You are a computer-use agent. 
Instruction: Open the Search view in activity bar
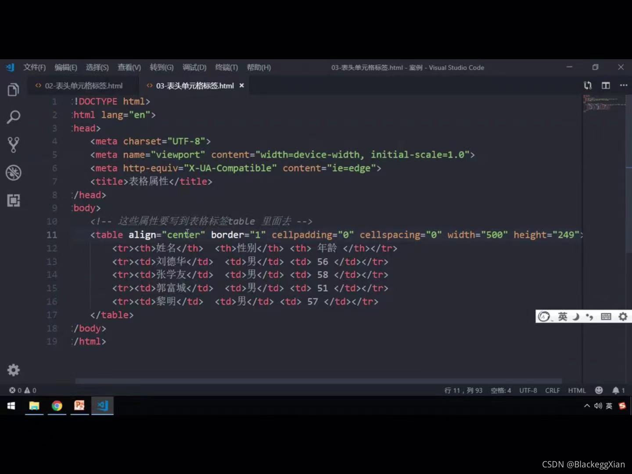pyautogui.click(x=13, y=117)
